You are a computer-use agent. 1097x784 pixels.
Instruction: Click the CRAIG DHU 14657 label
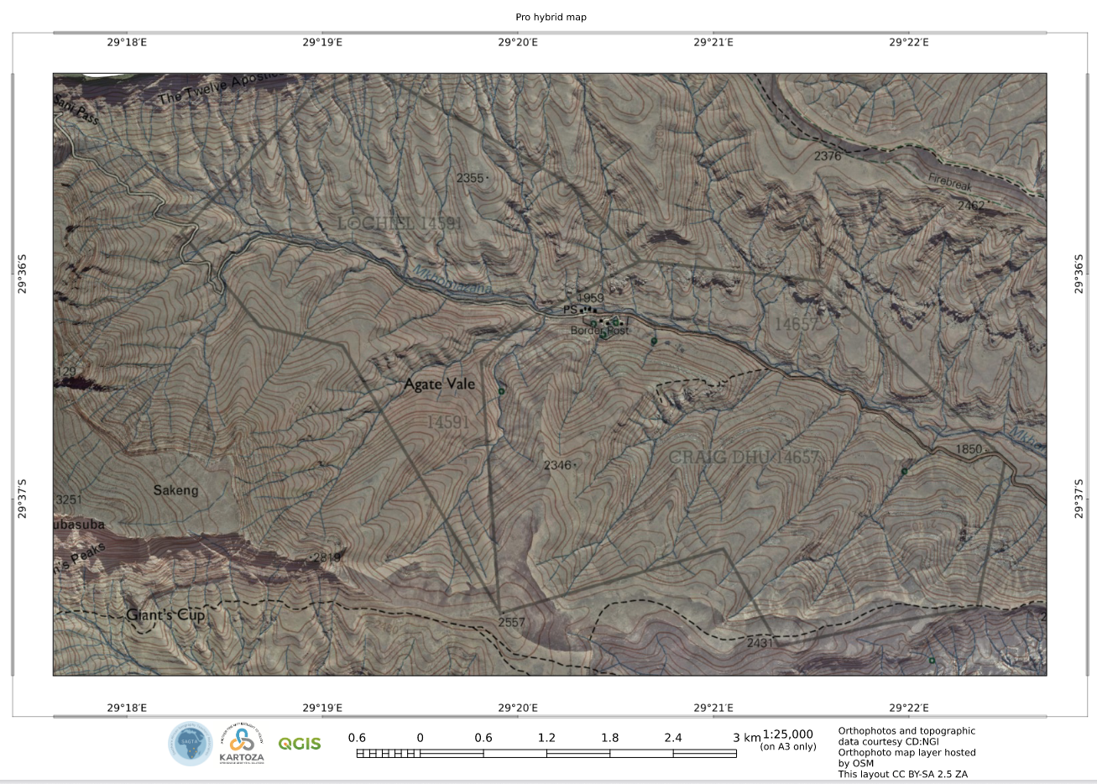[744, 457]
